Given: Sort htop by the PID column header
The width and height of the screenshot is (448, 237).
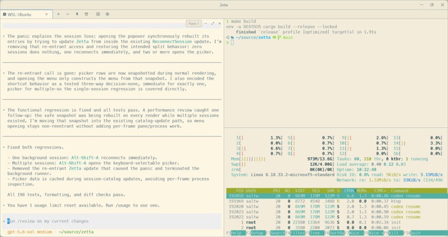Looking at the screenshot, I should [x=240, y=190].
